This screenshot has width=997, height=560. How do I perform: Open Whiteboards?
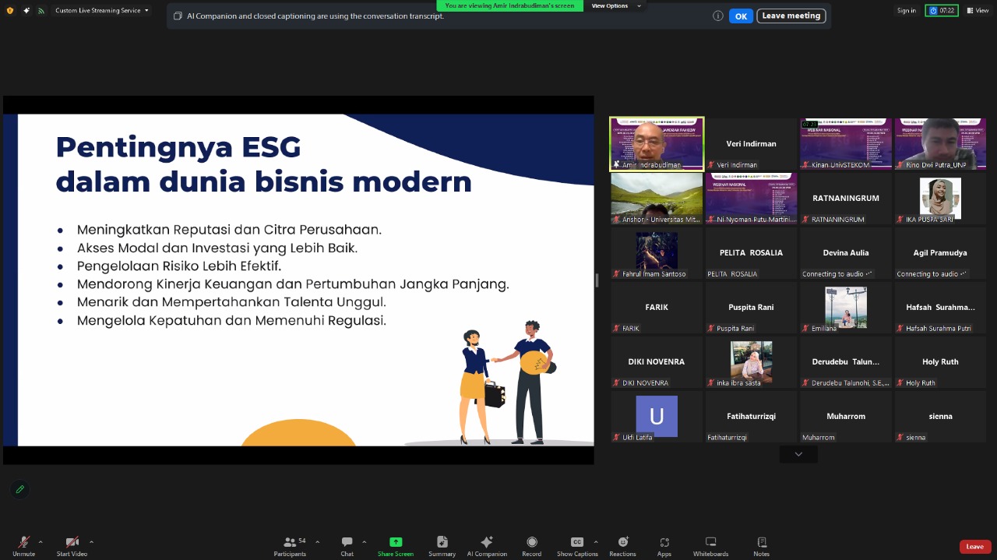click(710, 542)
